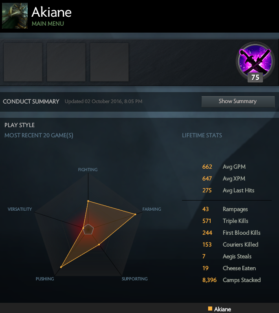This screenshot has width=279, height=313.
Task: Select the first empty featured slot
Action: (23, 62)
